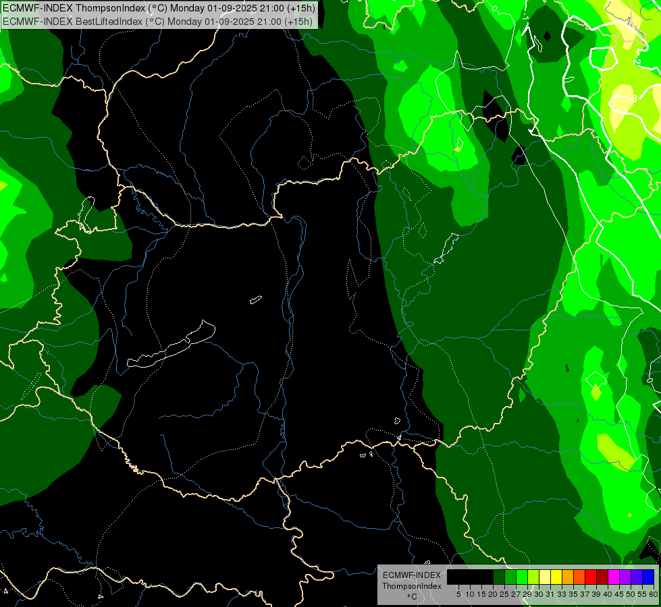
Task: Click the magenta 40–45 legend swatch
Action: coord(614,577)
